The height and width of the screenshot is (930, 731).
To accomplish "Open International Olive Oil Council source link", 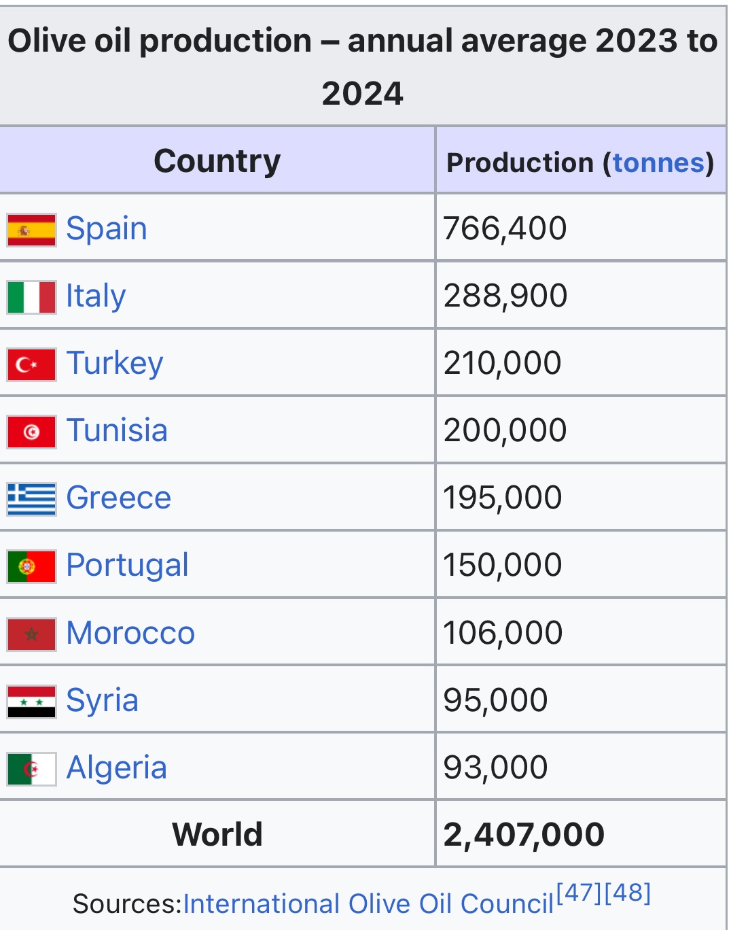I will pyautogui.click(x=369, y=904).
